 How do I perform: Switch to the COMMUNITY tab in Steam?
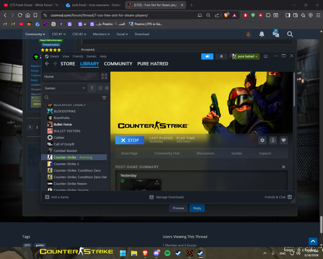[x=118, y=64]
